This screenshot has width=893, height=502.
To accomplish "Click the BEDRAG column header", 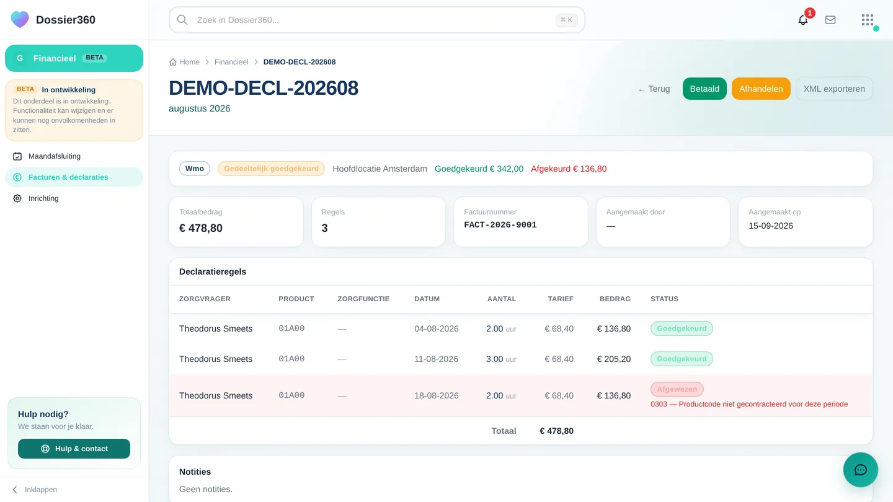I will point(615,299).
